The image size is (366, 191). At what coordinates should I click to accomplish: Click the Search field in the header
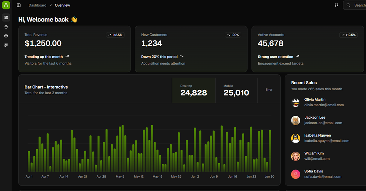[355, 5]
